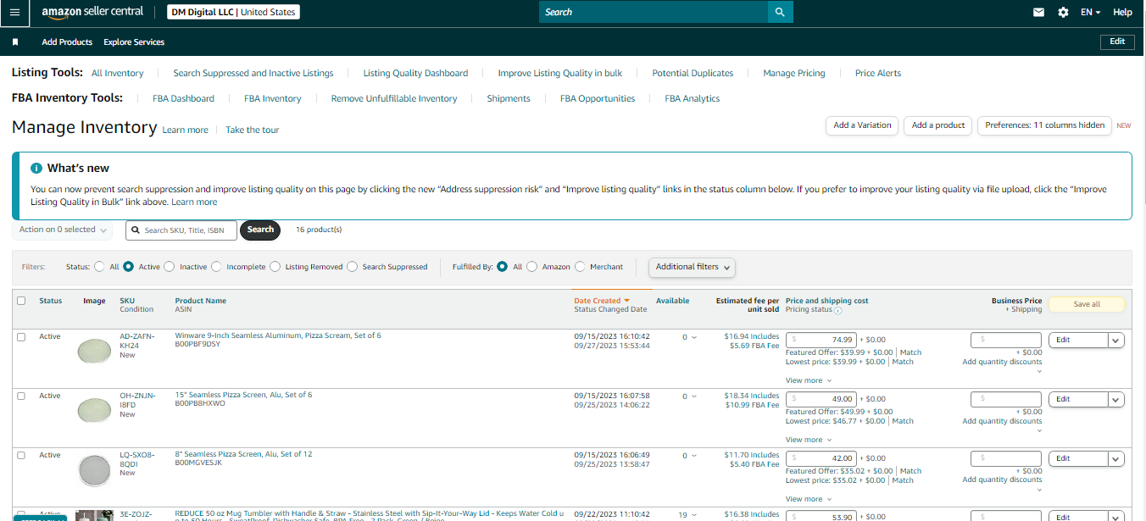Open the settings gear icon

click(1063, 13)
